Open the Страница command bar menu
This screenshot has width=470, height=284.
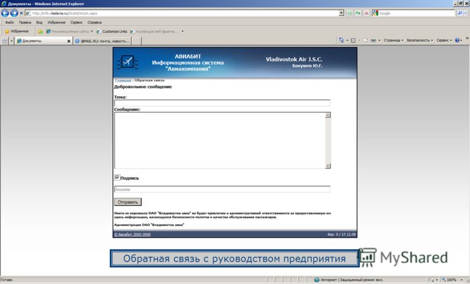click(393, 40)
